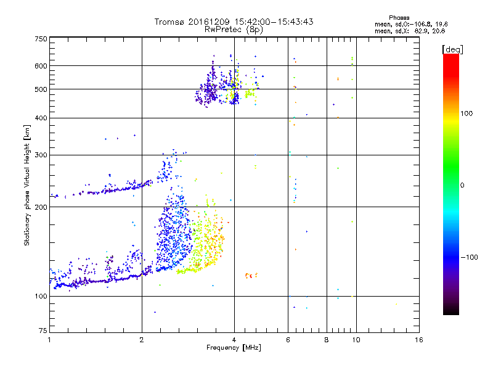Click the '16' frequency tick label
Viewport: 493px width, 370px height.
(419, 340)
